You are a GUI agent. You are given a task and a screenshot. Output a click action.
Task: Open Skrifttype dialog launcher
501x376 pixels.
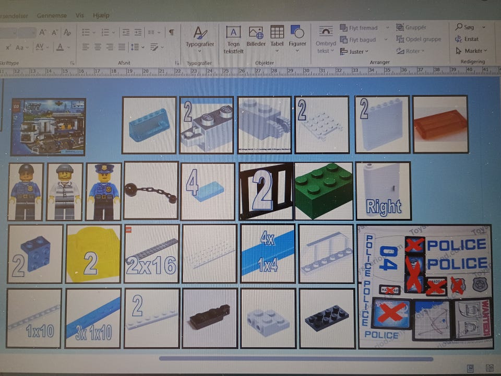point(72,63)
